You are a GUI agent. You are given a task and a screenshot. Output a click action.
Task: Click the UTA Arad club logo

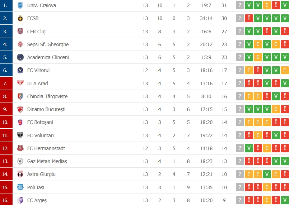[20, 84]
